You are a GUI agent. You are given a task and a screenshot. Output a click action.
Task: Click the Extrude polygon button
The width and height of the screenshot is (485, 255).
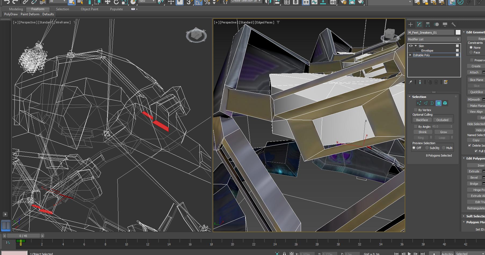[x=474, y=171]
